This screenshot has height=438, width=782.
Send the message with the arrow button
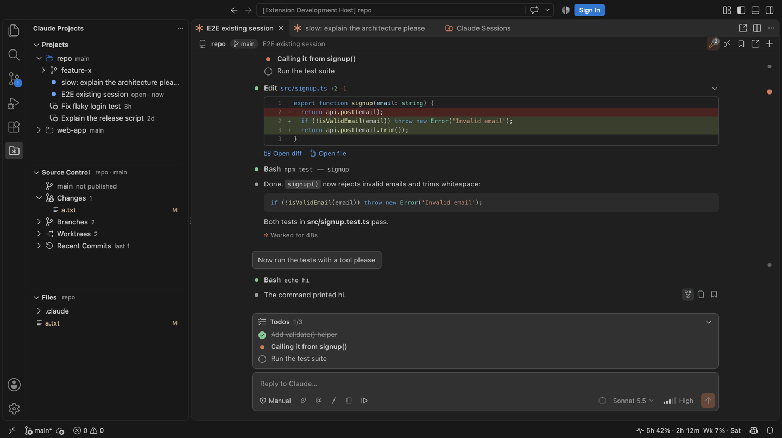pyautogui.click(x=708, y=401)
